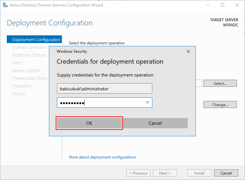Viewport: 245px width, 180px height.
Task: Click the Install button
Action: click(x=199, y=173)
